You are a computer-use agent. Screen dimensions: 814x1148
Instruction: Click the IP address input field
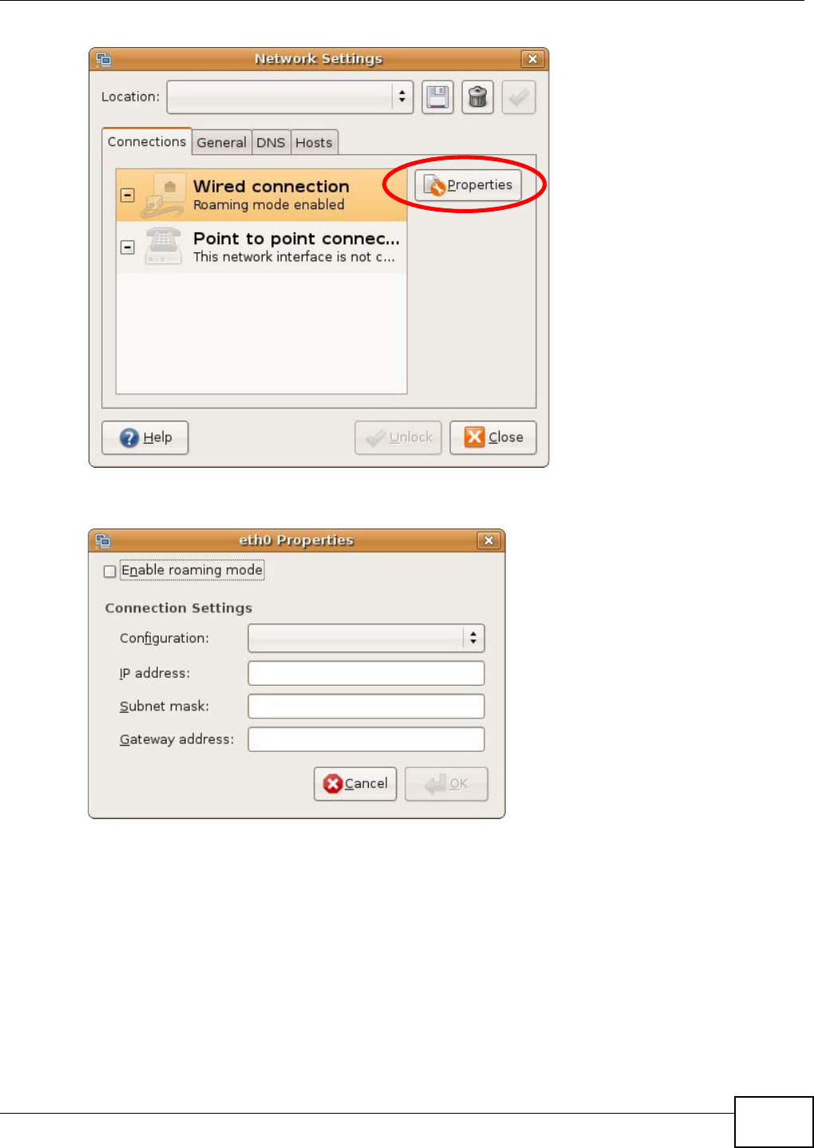366,673
